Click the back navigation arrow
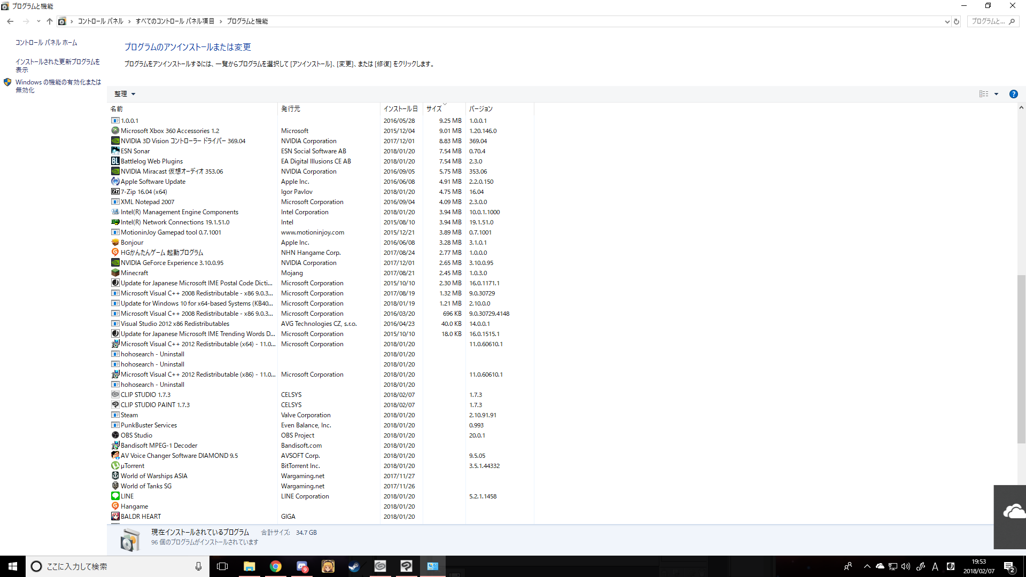 coord(10,21)
